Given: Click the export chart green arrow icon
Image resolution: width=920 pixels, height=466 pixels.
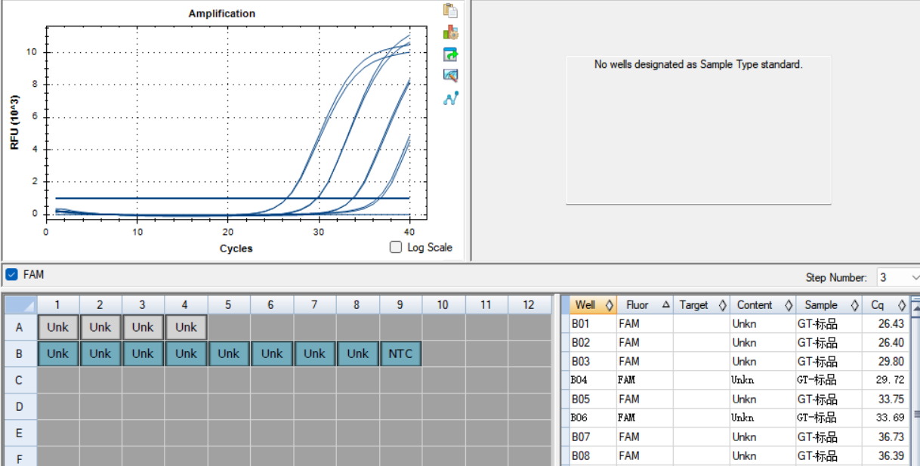Looking at the screenshot, I should [x=451, y=54].
